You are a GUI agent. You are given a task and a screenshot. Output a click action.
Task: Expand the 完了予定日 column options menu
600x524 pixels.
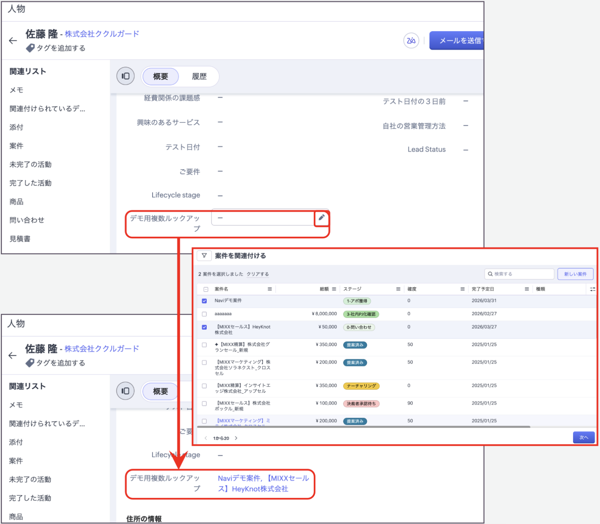tap(526, 289)
